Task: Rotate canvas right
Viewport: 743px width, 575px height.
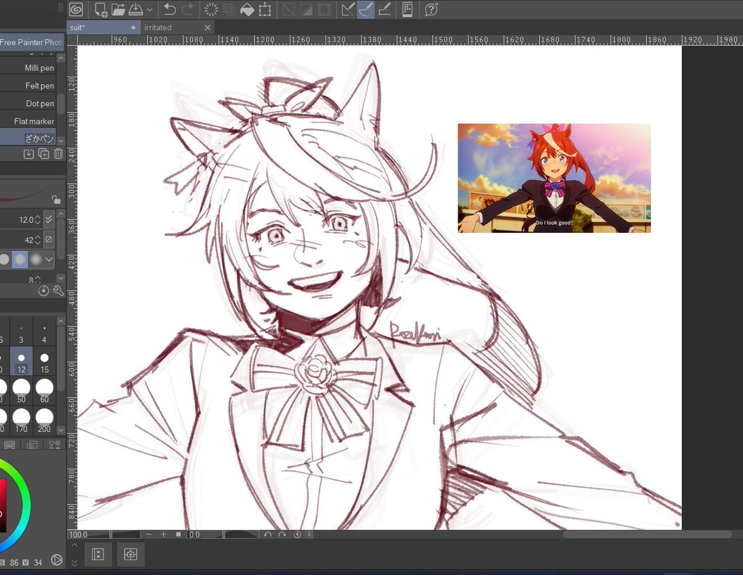Action: [282, 534]
